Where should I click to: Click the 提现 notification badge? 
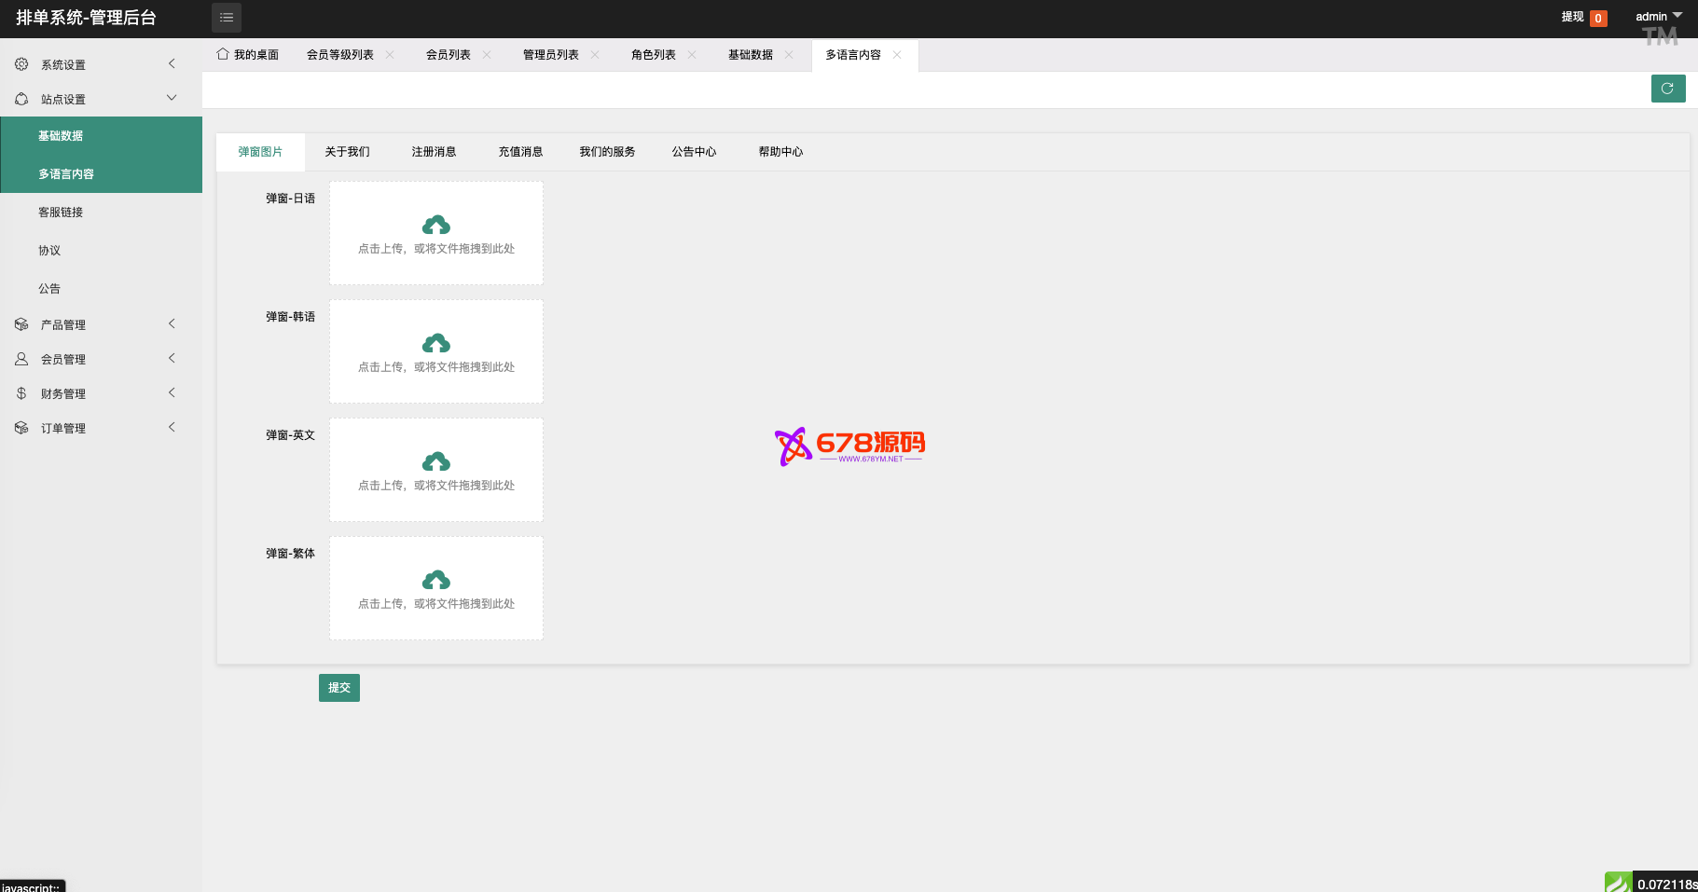pos(1597,18)
